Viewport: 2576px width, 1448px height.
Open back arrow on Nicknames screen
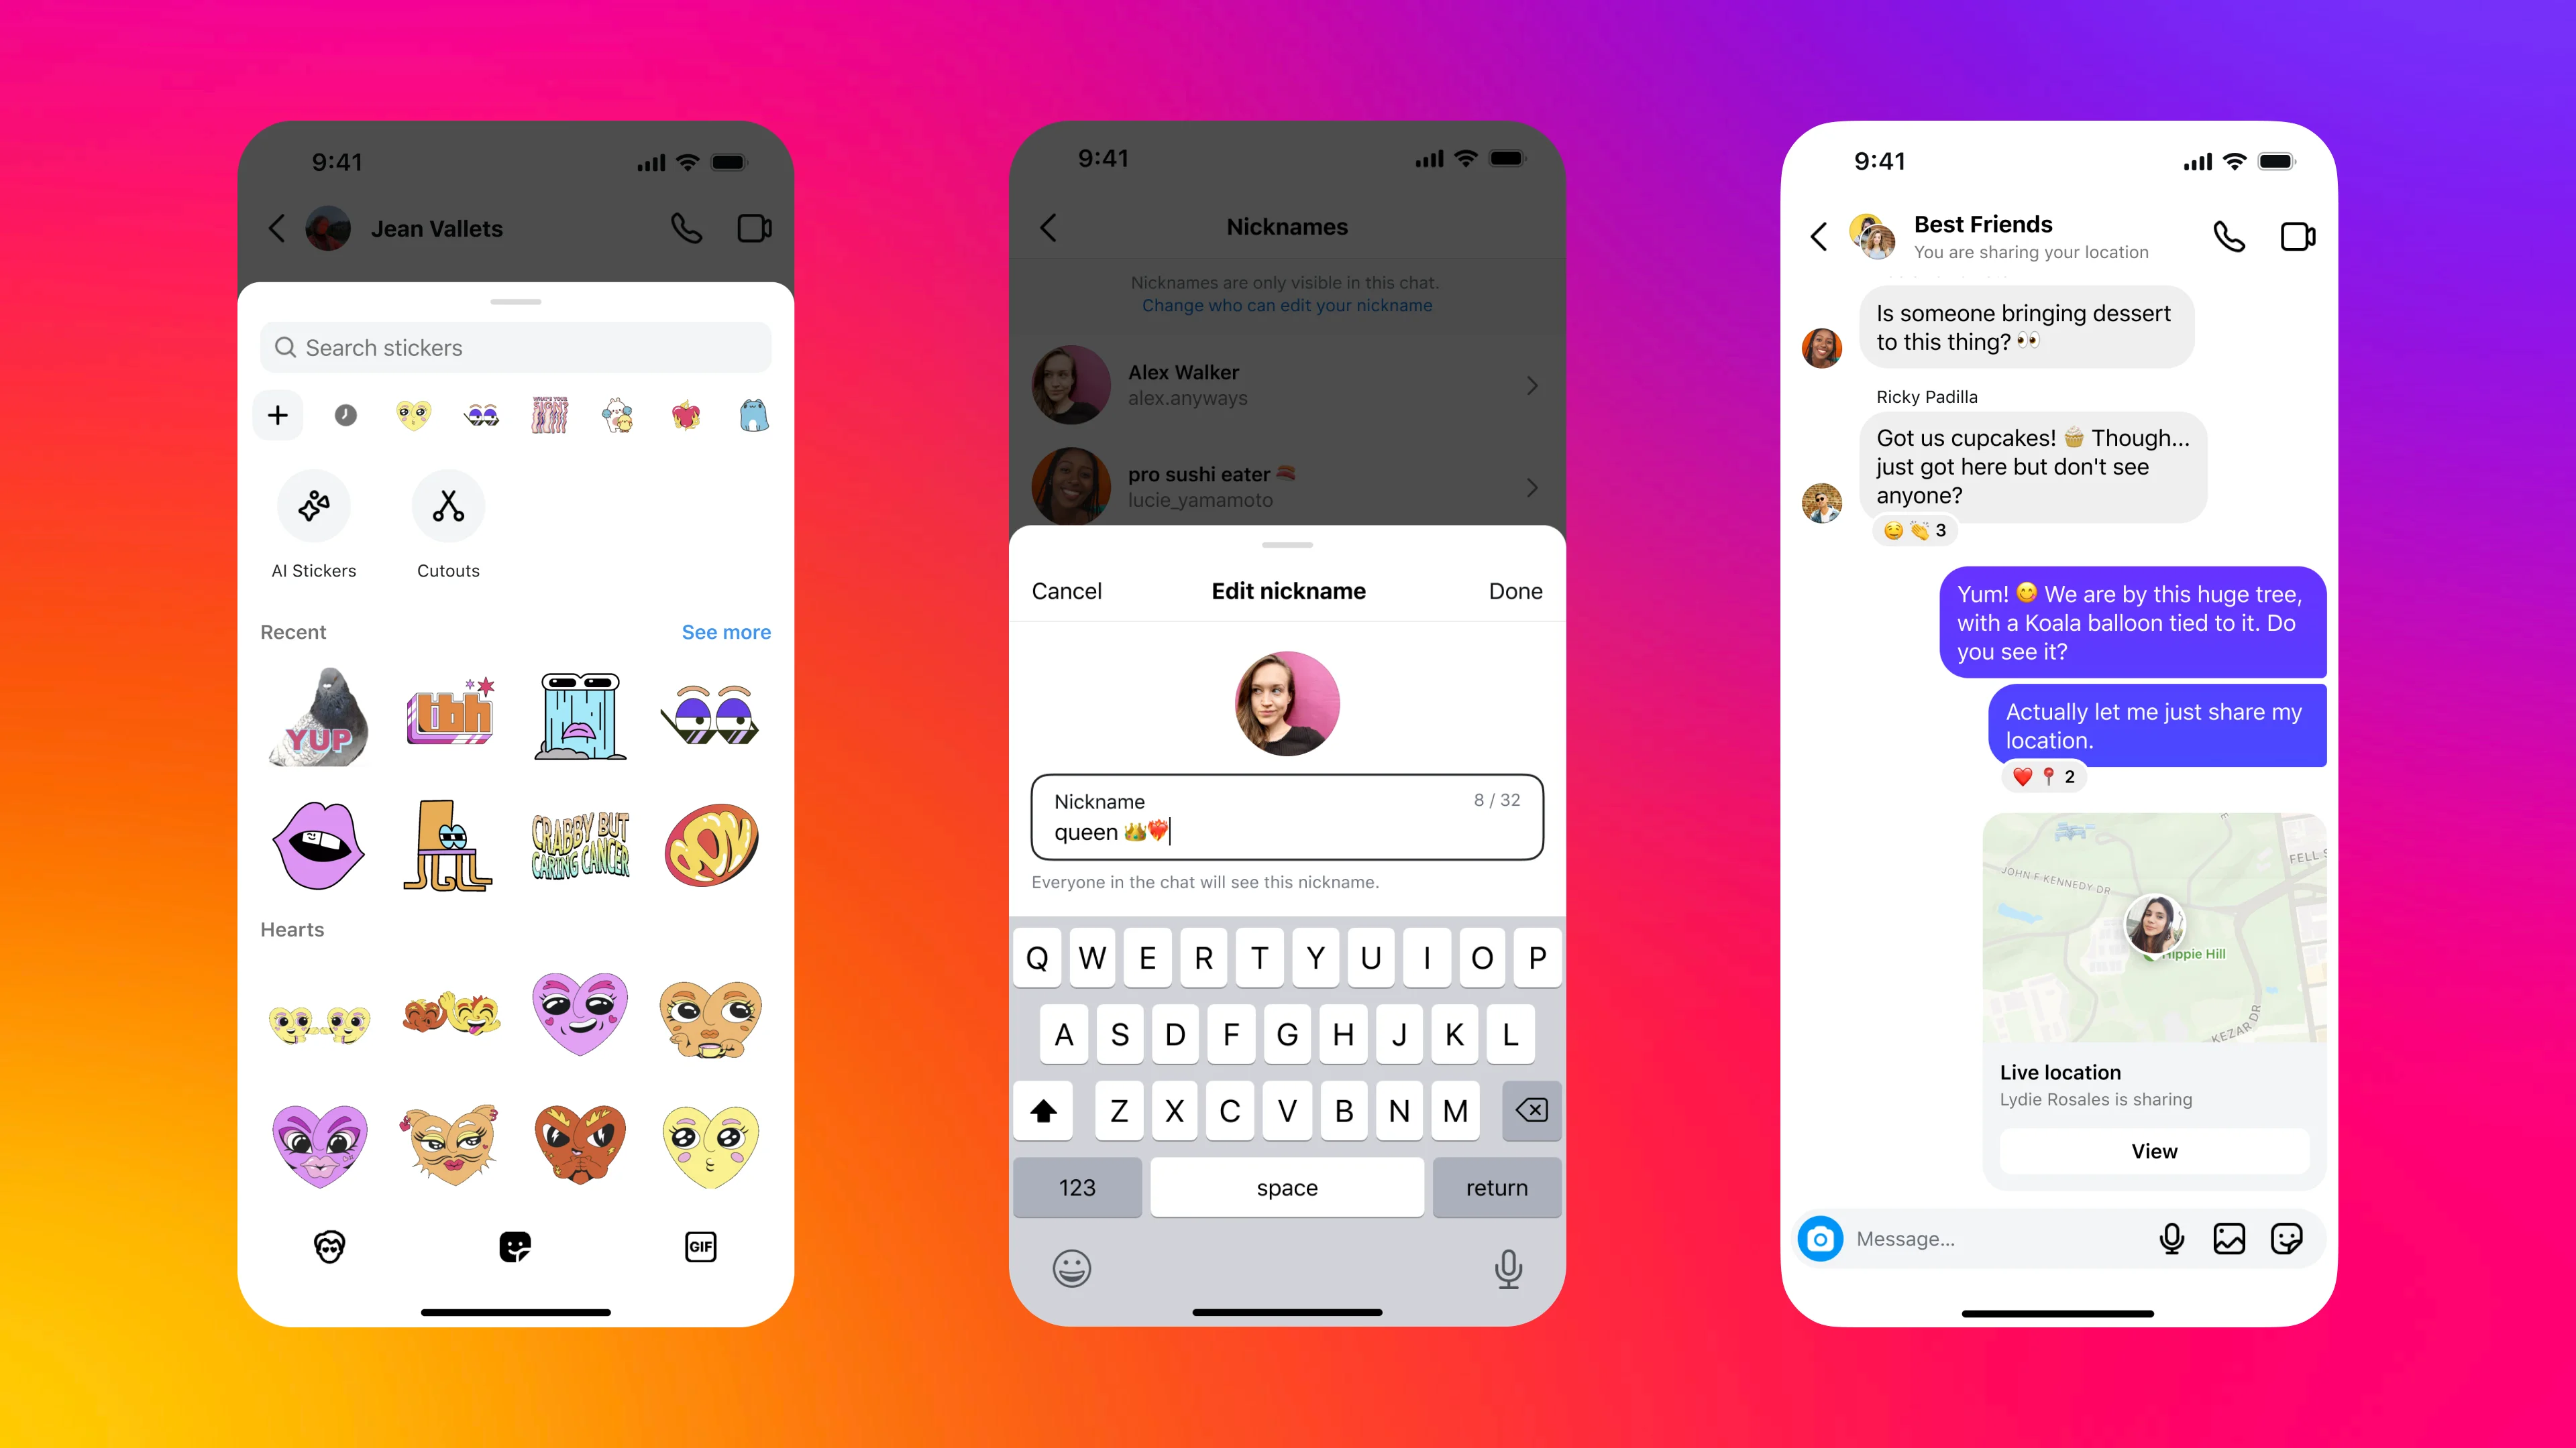[x=1049, y=227]
